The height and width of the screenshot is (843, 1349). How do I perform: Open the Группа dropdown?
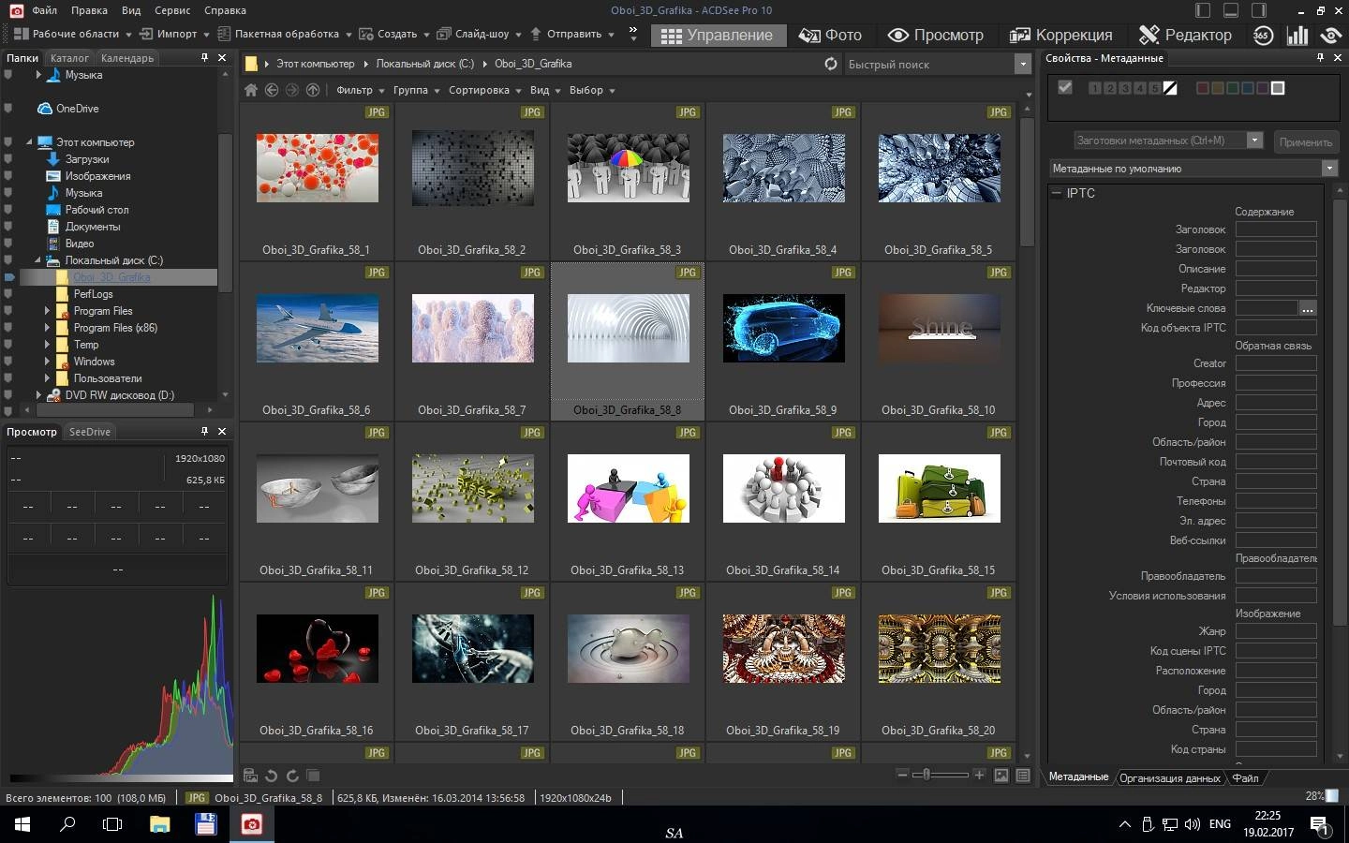[x=417, y=90]
